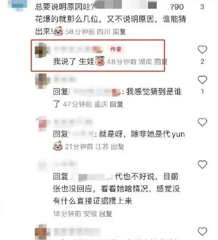Open the pink avatar of 江苏 commenter

(x=42, y=123)
